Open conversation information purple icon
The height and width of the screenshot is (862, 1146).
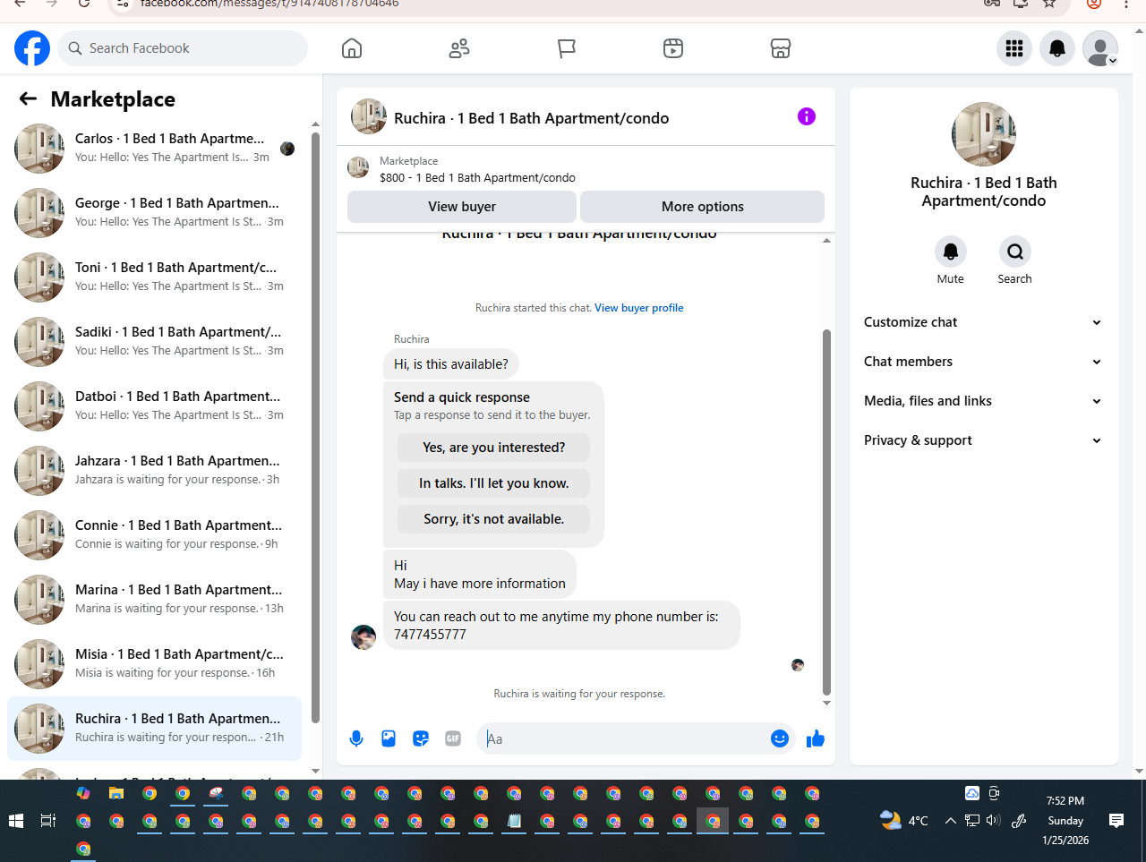(x=807, y=116)
